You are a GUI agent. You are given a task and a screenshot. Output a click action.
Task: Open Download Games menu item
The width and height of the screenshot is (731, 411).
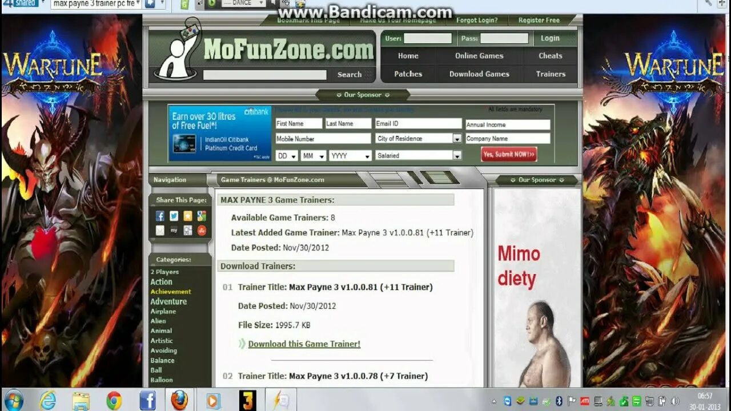click(x=479, y=74)
